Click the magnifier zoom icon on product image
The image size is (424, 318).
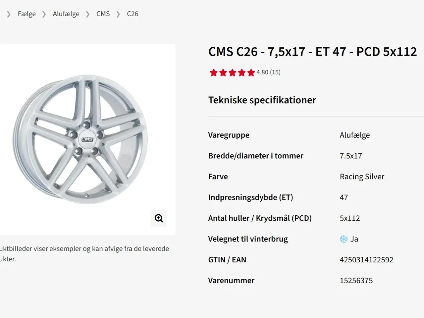159,218
